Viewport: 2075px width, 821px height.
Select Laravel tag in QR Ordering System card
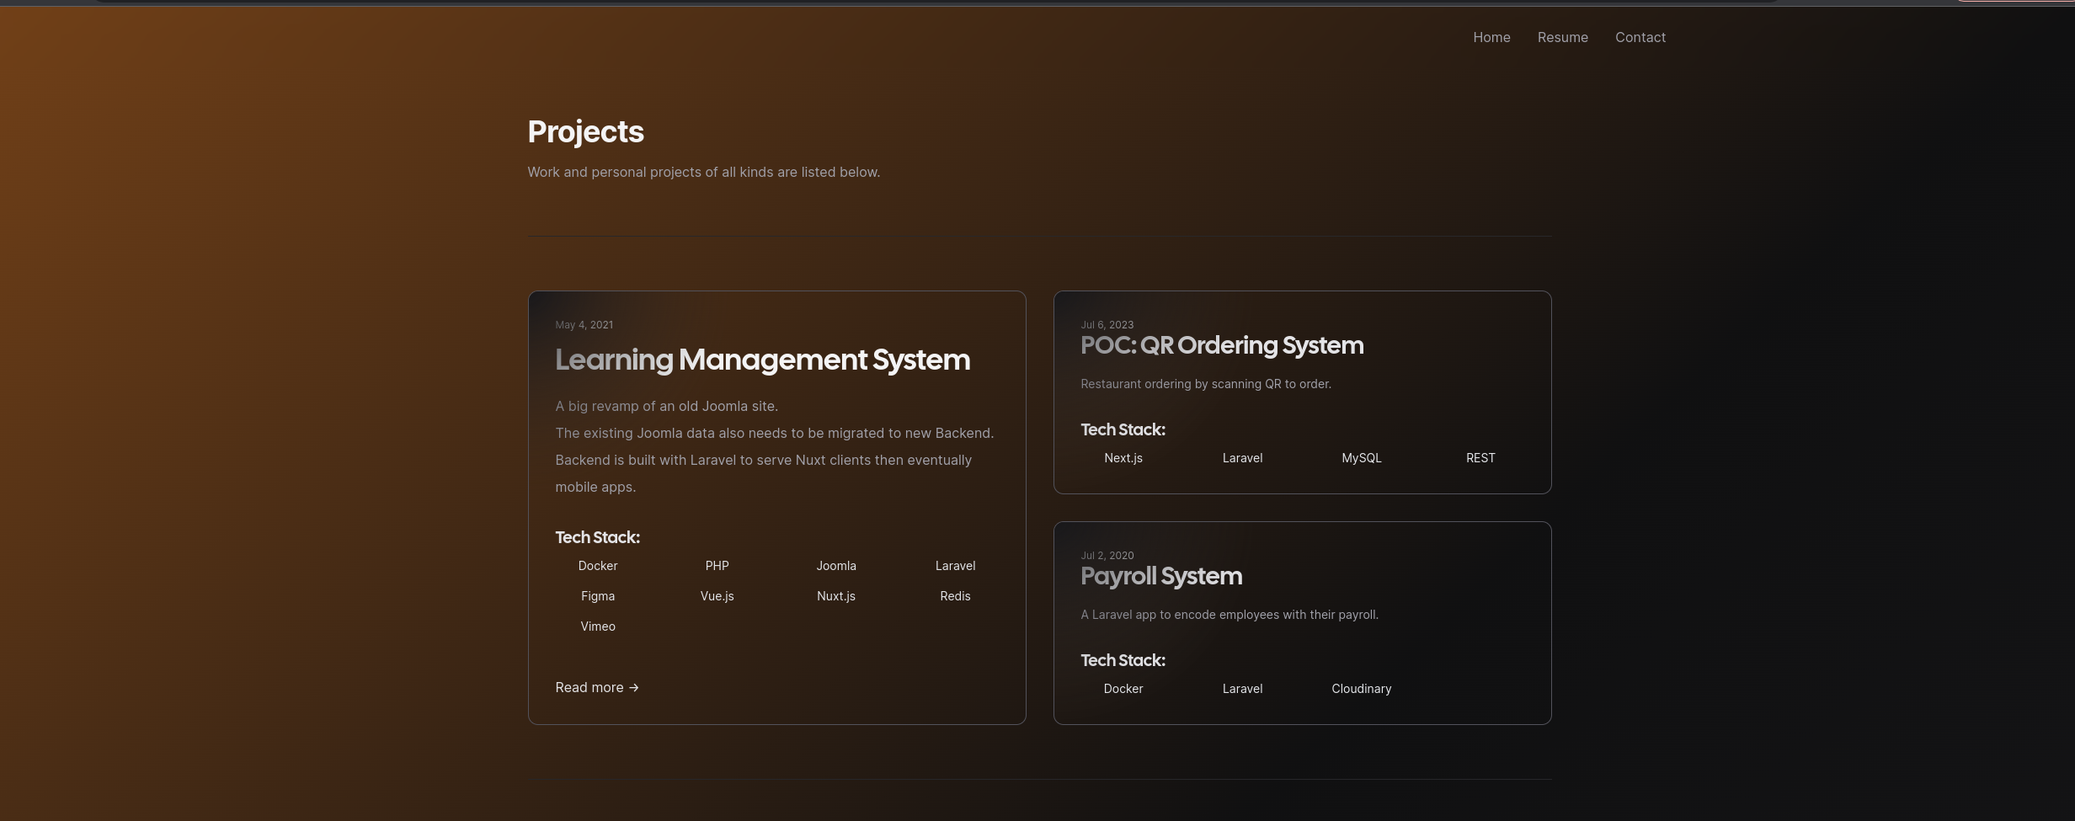tap(1242, 458)
